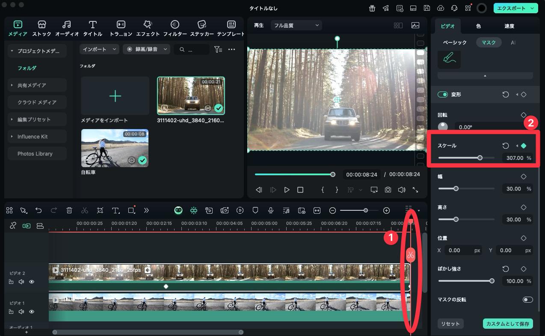
Task: Click カスタムとして保存 button
Action: click(508, 324)
